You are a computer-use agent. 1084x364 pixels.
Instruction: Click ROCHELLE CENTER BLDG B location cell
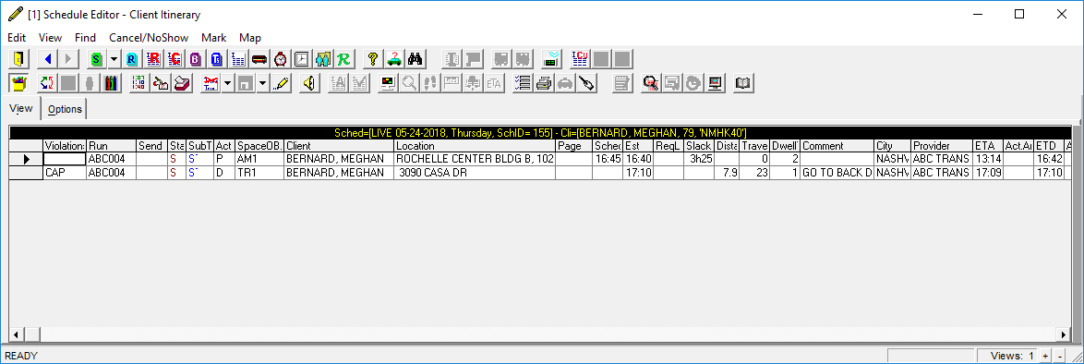tap(475, 159)
